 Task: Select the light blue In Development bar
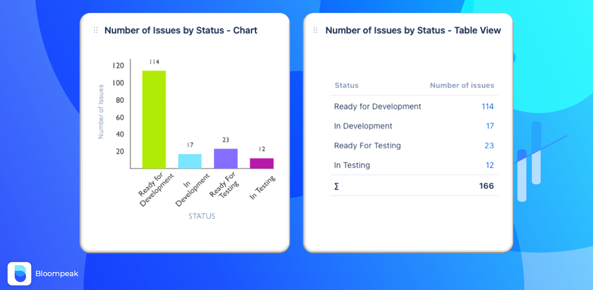pyautogui.click(x=190, y=161)
